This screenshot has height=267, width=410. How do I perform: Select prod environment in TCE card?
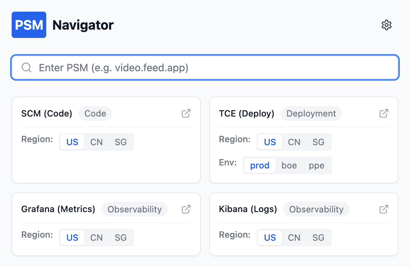[x=260, y=165]
